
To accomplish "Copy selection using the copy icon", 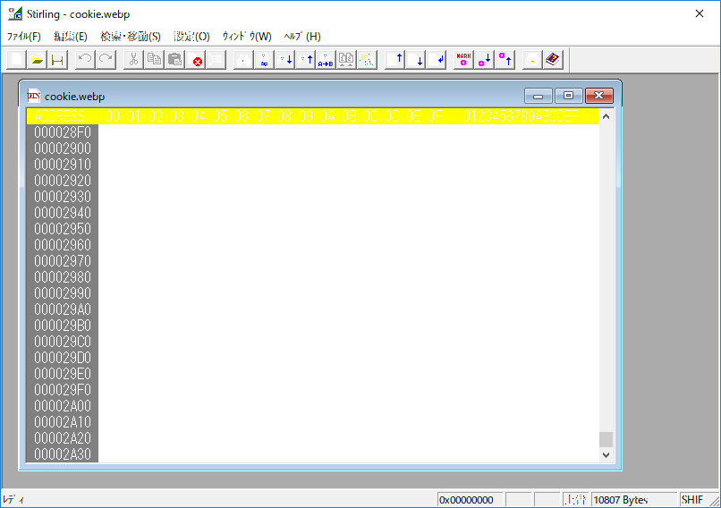I will (x=154, y=60).
